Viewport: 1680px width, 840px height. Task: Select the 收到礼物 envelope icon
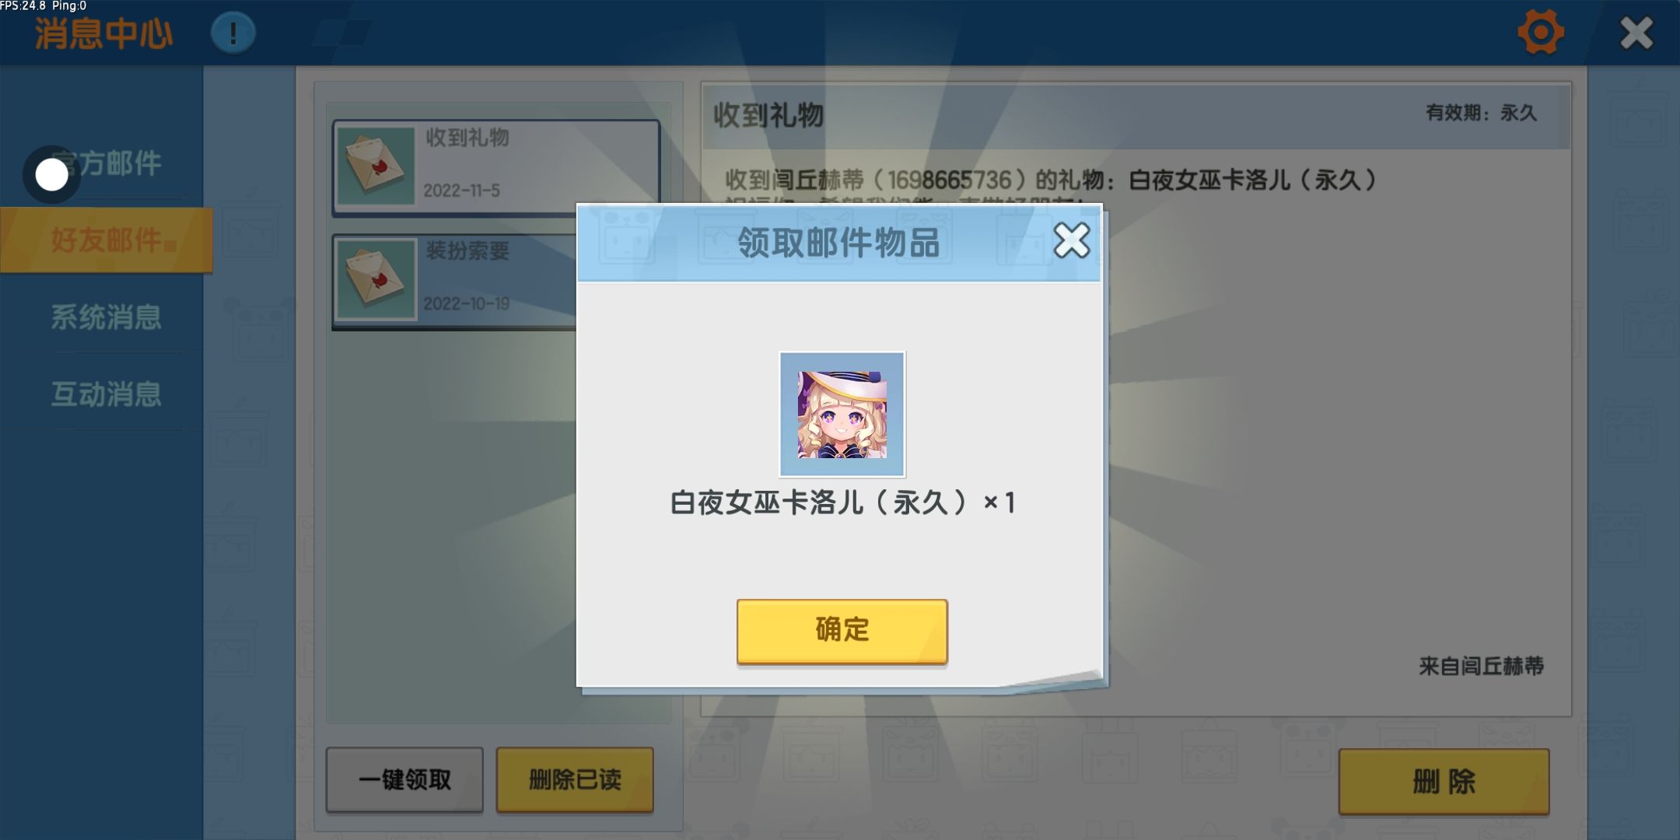click(376, 166)
